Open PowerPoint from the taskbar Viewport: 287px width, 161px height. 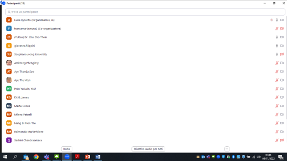pyautogui.click(x=87, y=157)
